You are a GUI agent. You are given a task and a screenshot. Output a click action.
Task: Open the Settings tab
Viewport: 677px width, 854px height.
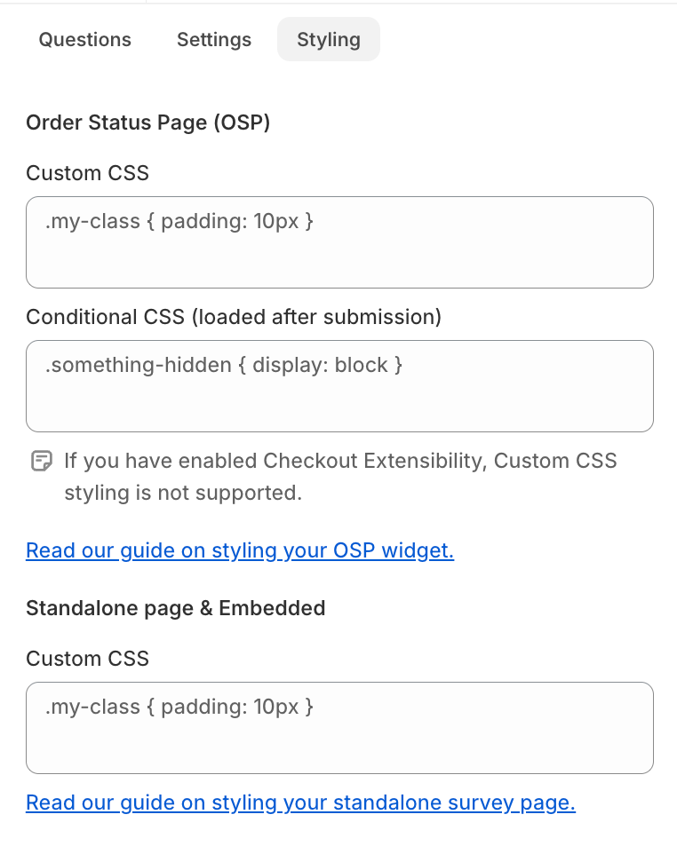214,40
